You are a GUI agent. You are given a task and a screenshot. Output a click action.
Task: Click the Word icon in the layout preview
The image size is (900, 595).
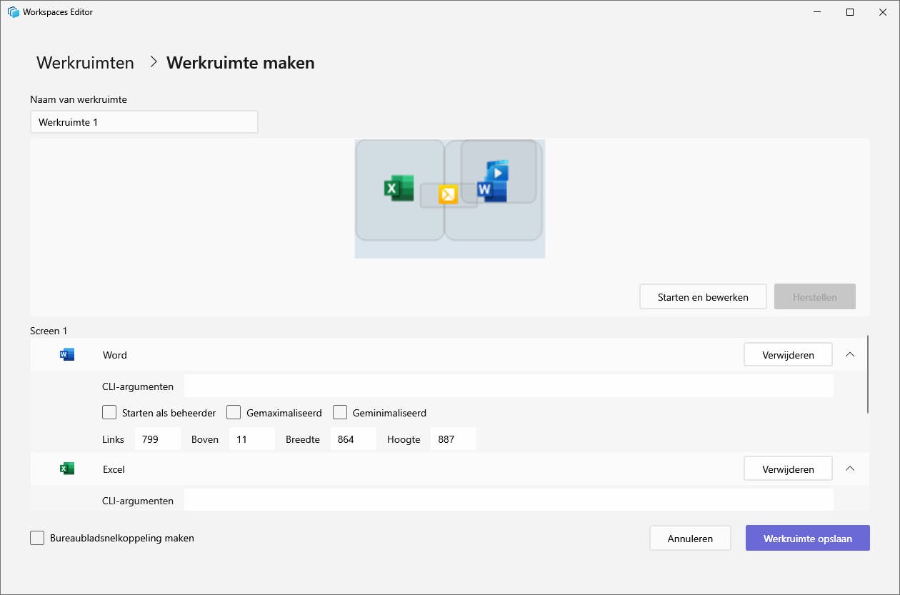tap(491, 191)
